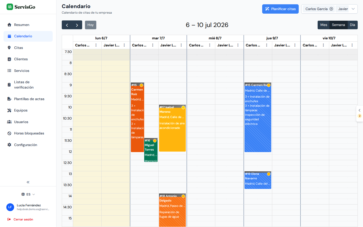
Task: Click the mar 7/7 day header
Action: click(x=158, y=38)
